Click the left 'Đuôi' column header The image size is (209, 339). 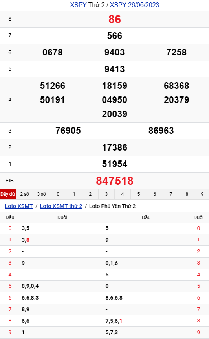coord(62,217)
